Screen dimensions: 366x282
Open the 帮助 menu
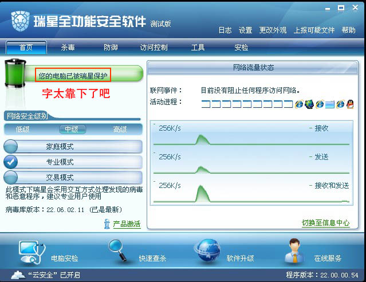[x=348, y=30]
